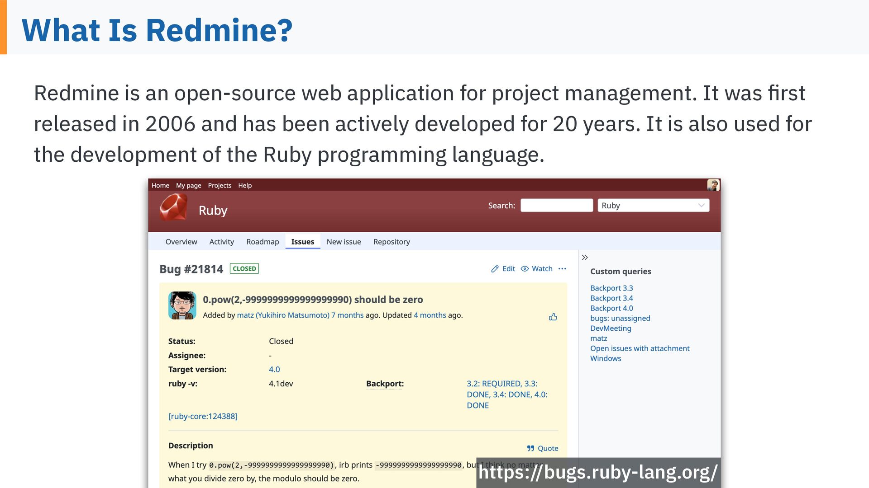Collapse the sidebar with double-chevron icon

pyautogui.click(x=585, y=257)
